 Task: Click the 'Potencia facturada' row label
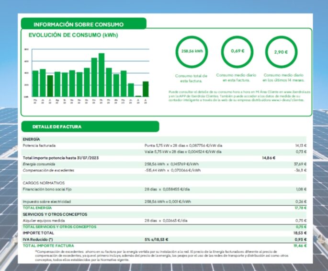coord(39,145)
